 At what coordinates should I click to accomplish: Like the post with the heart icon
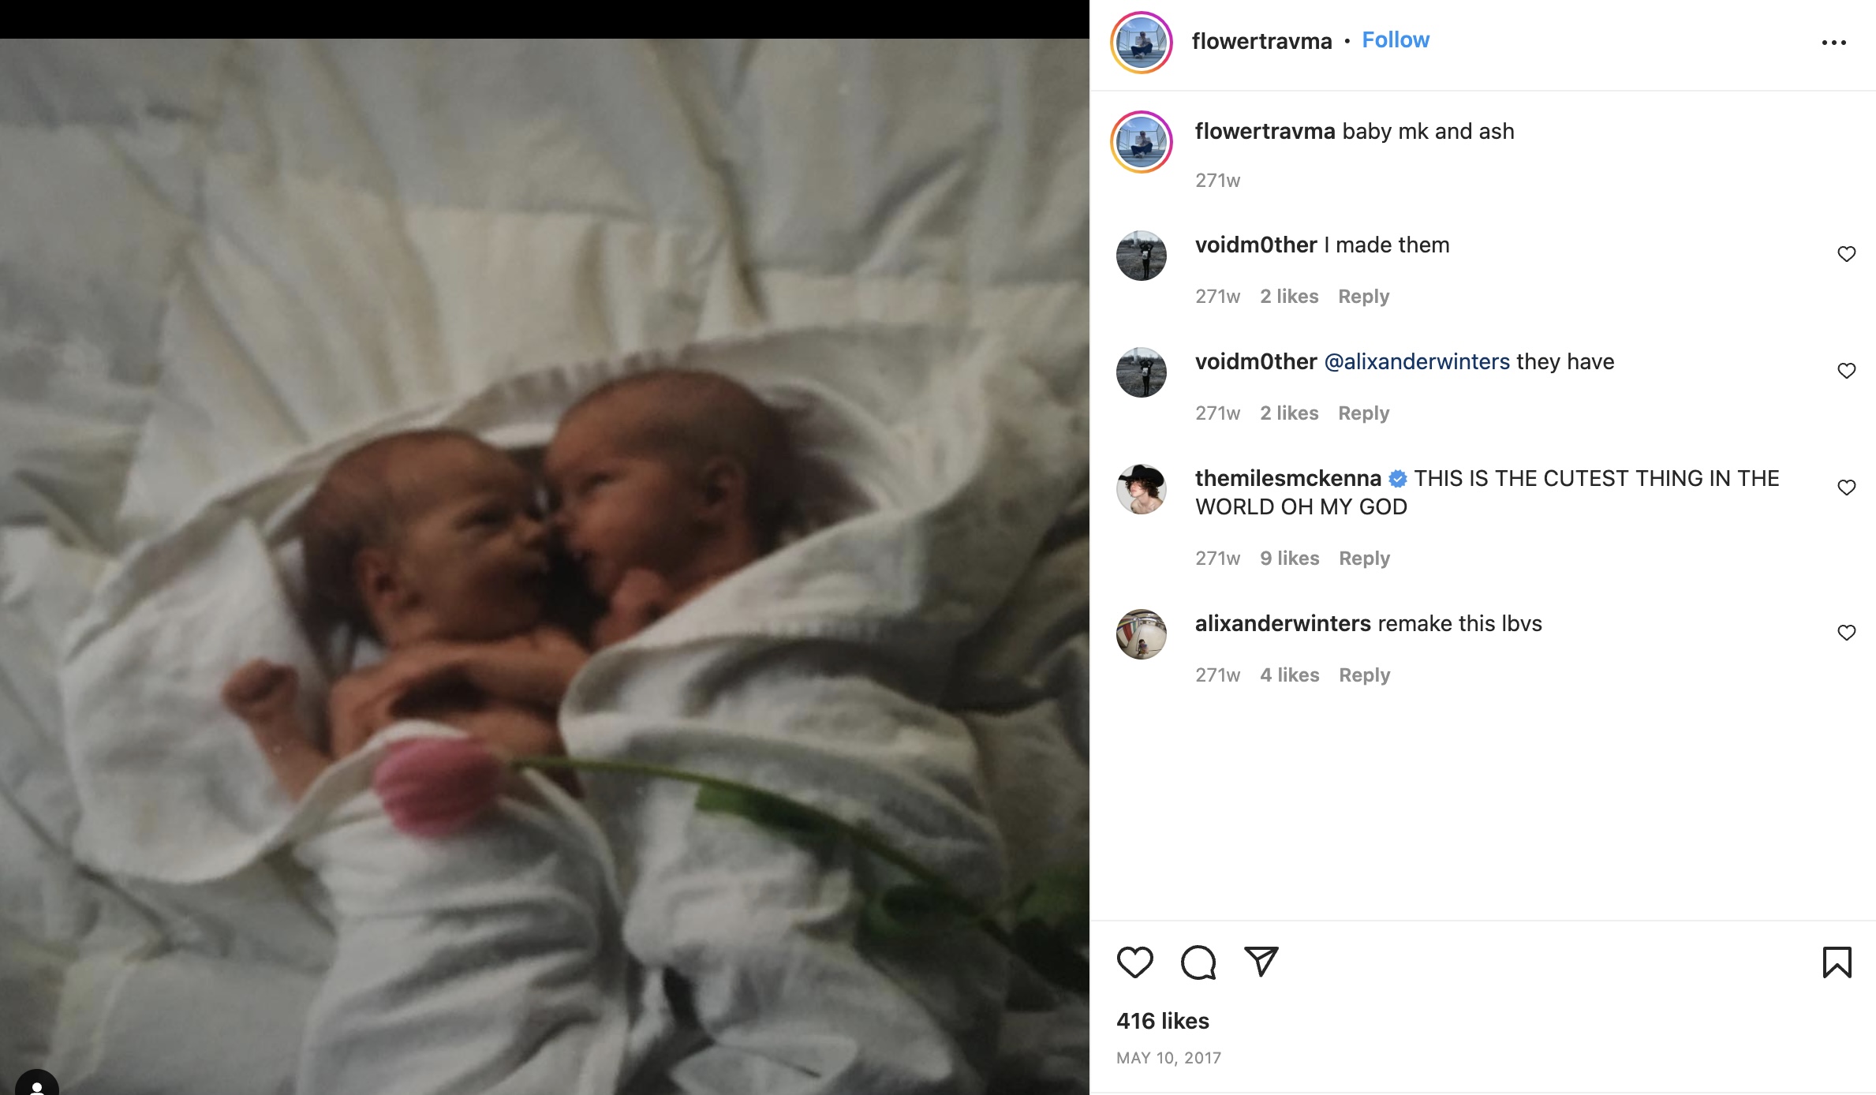pos(1135,962)
